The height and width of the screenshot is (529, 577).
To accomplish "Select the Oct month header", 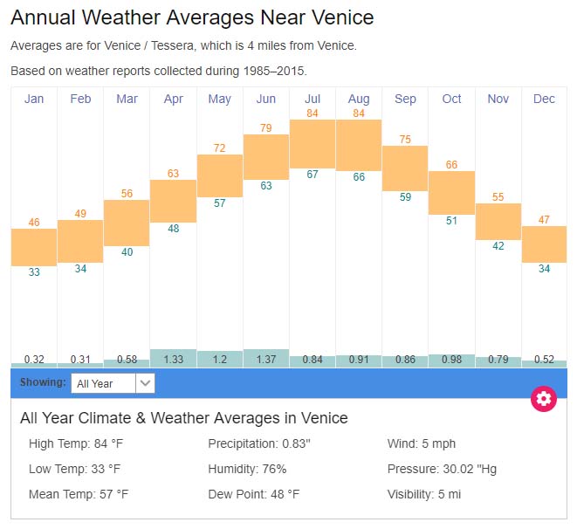I will point(451,100).
